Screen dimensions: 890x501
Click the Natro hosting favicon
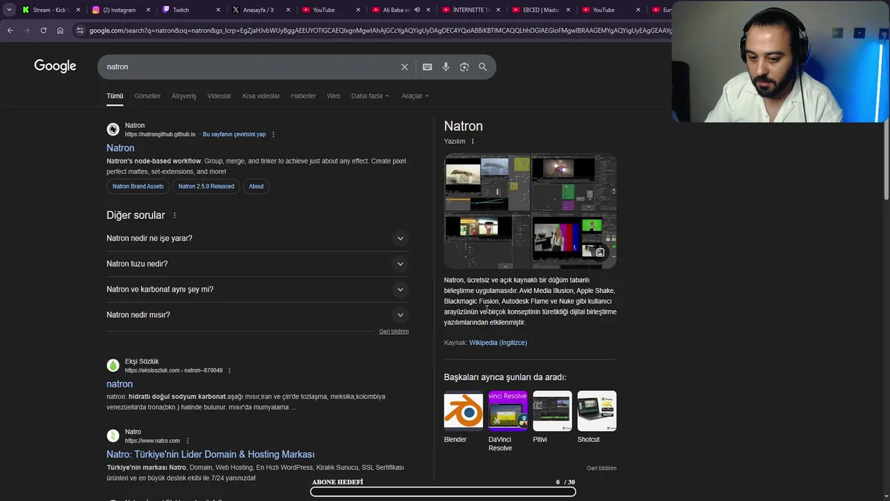point(113,436)
